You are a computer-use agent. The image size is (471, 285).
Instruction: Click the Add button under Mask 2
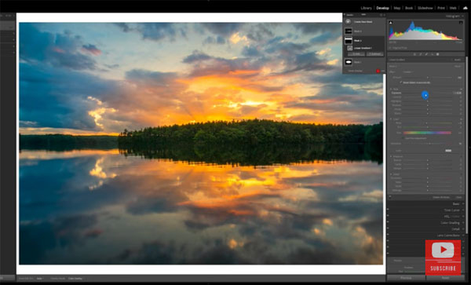tap(356, 54)
